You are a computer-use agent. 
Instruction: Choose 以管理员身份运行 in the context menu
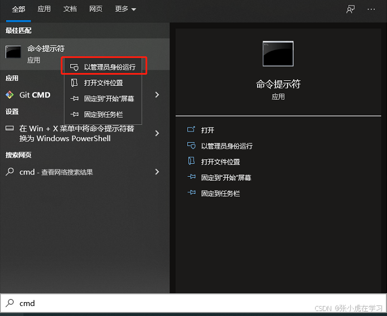[x=103, y=67]
